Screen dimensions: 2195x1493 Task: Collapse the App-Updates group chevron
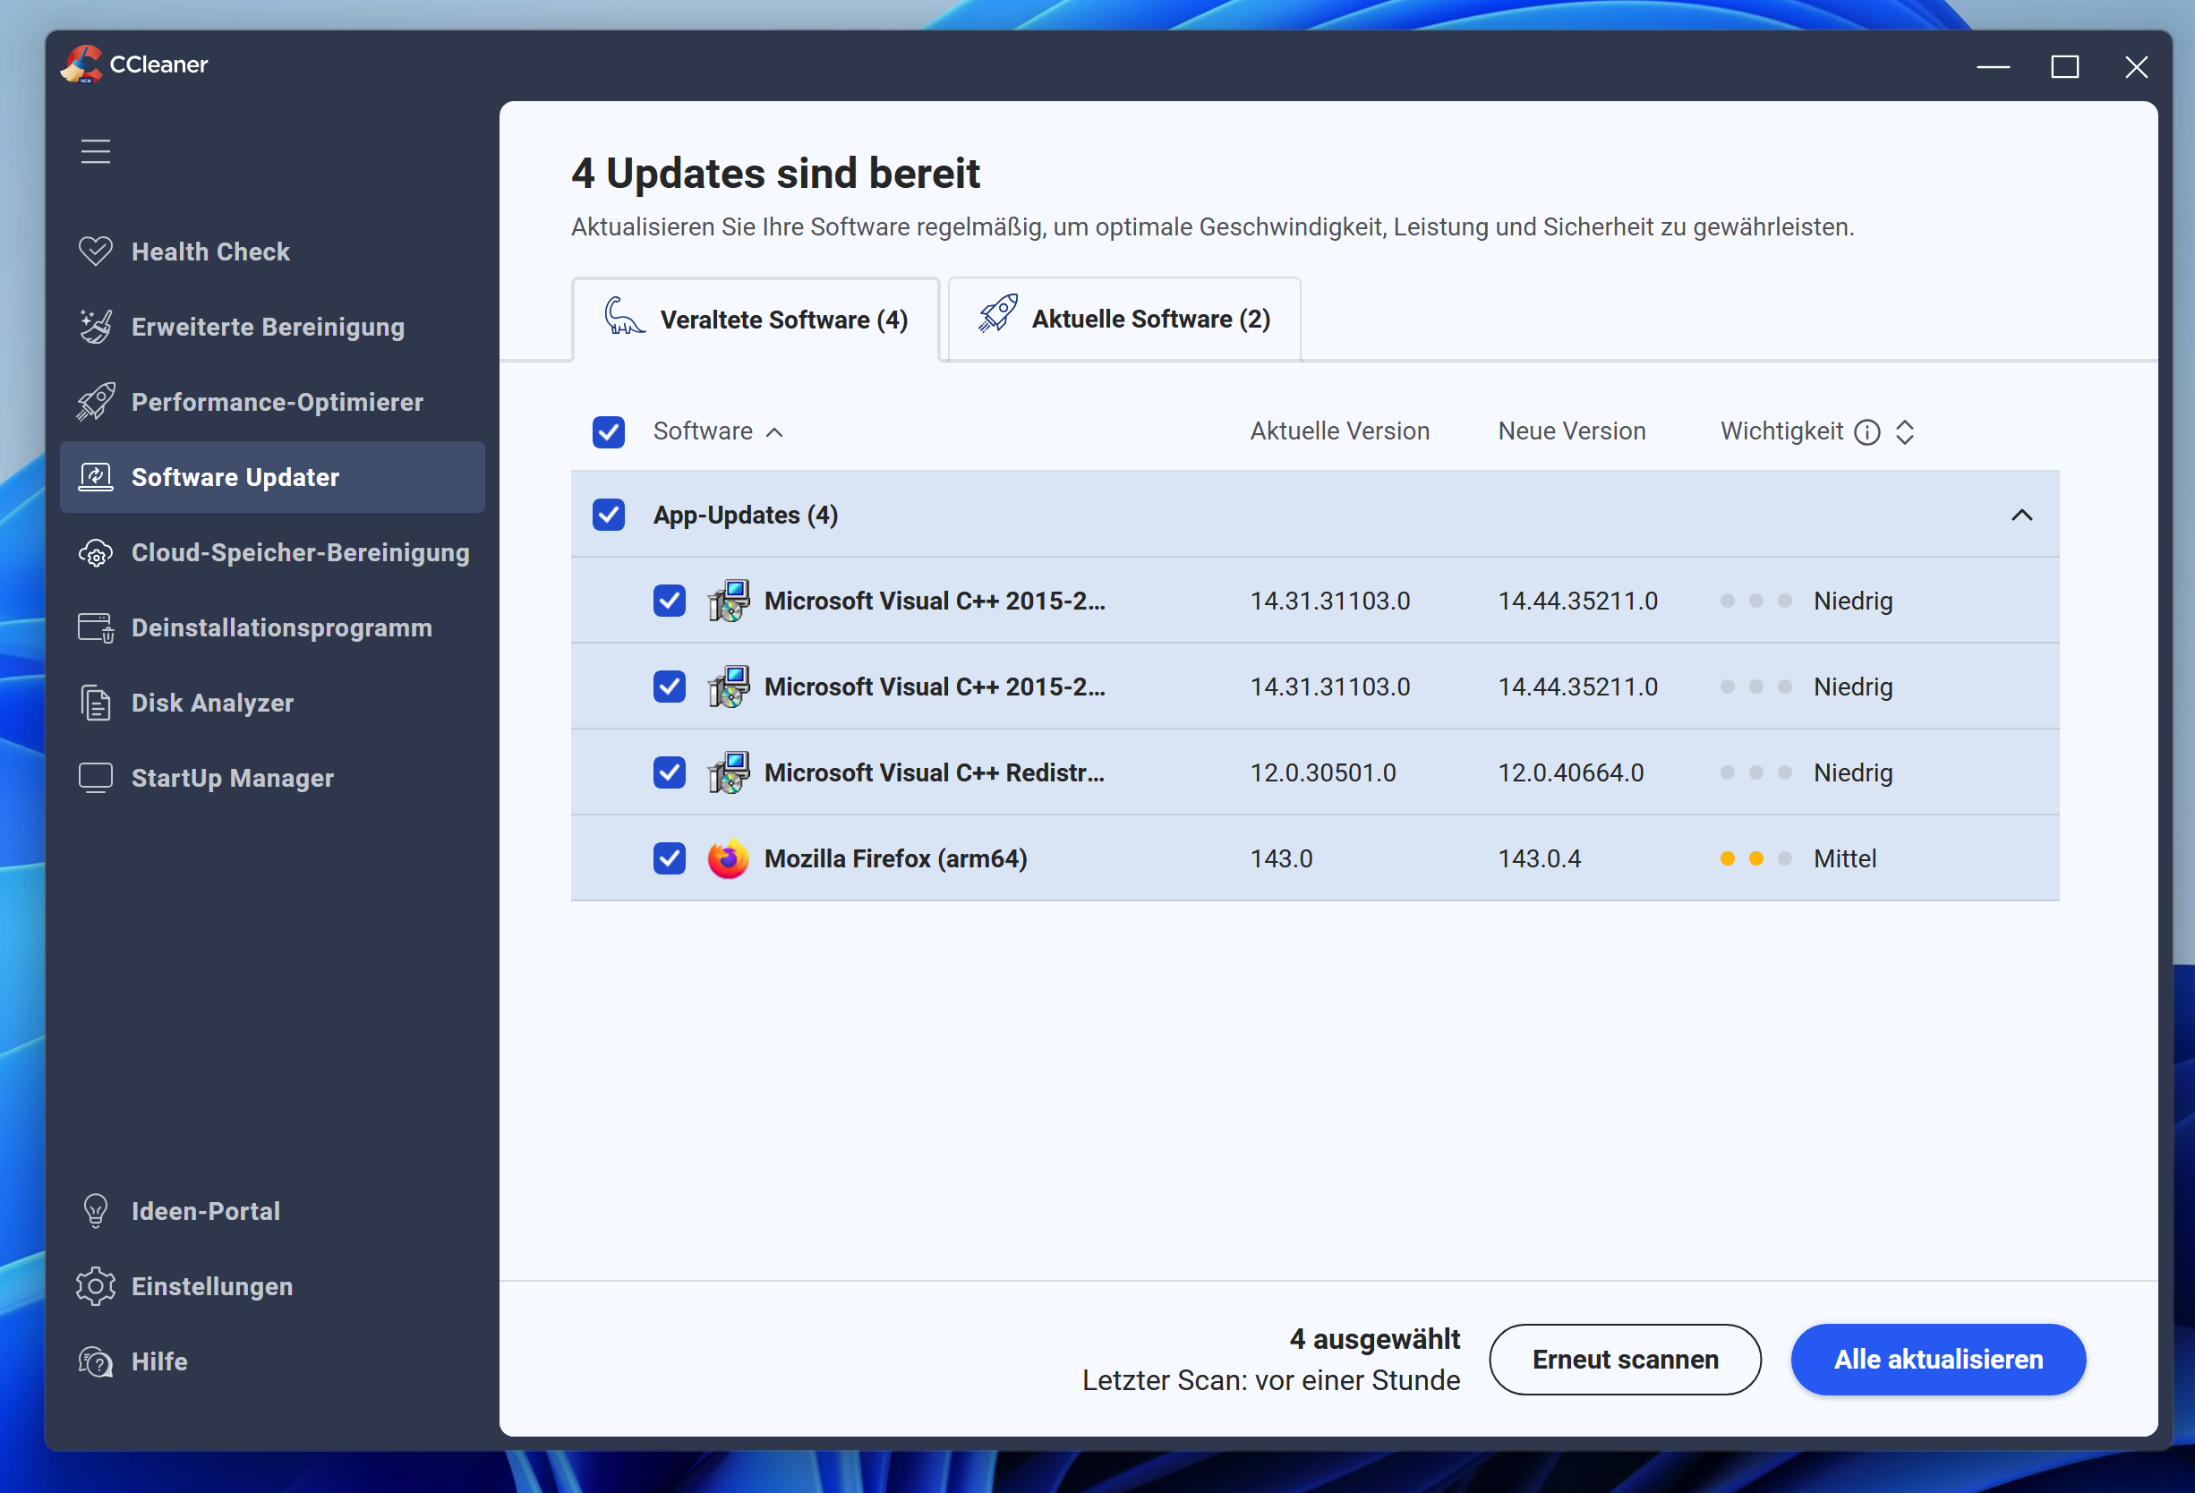[x=2021, y=515]
